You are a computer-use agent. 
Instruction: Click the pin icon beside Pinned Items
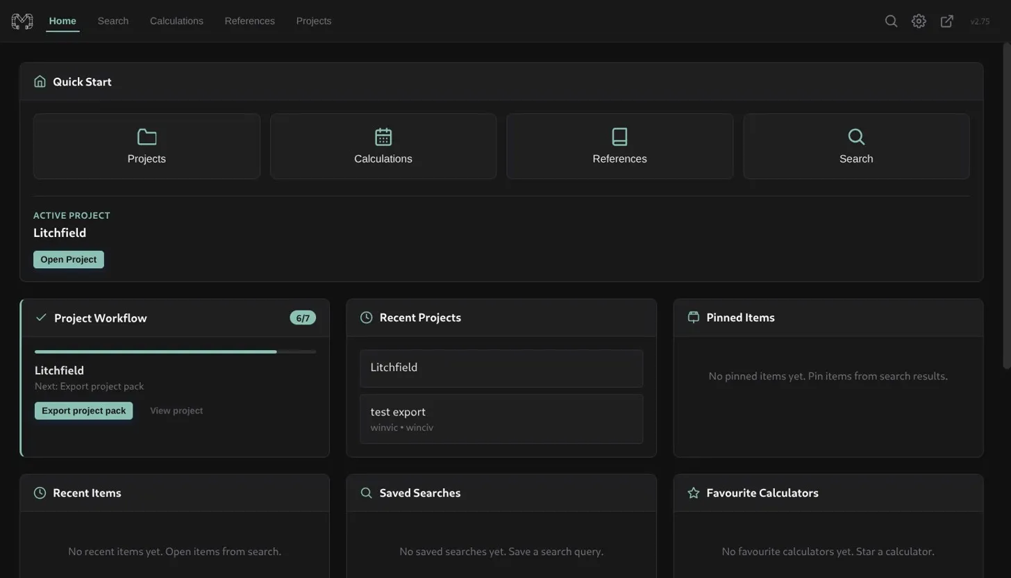pyautogui.click(x=693, y=317)
